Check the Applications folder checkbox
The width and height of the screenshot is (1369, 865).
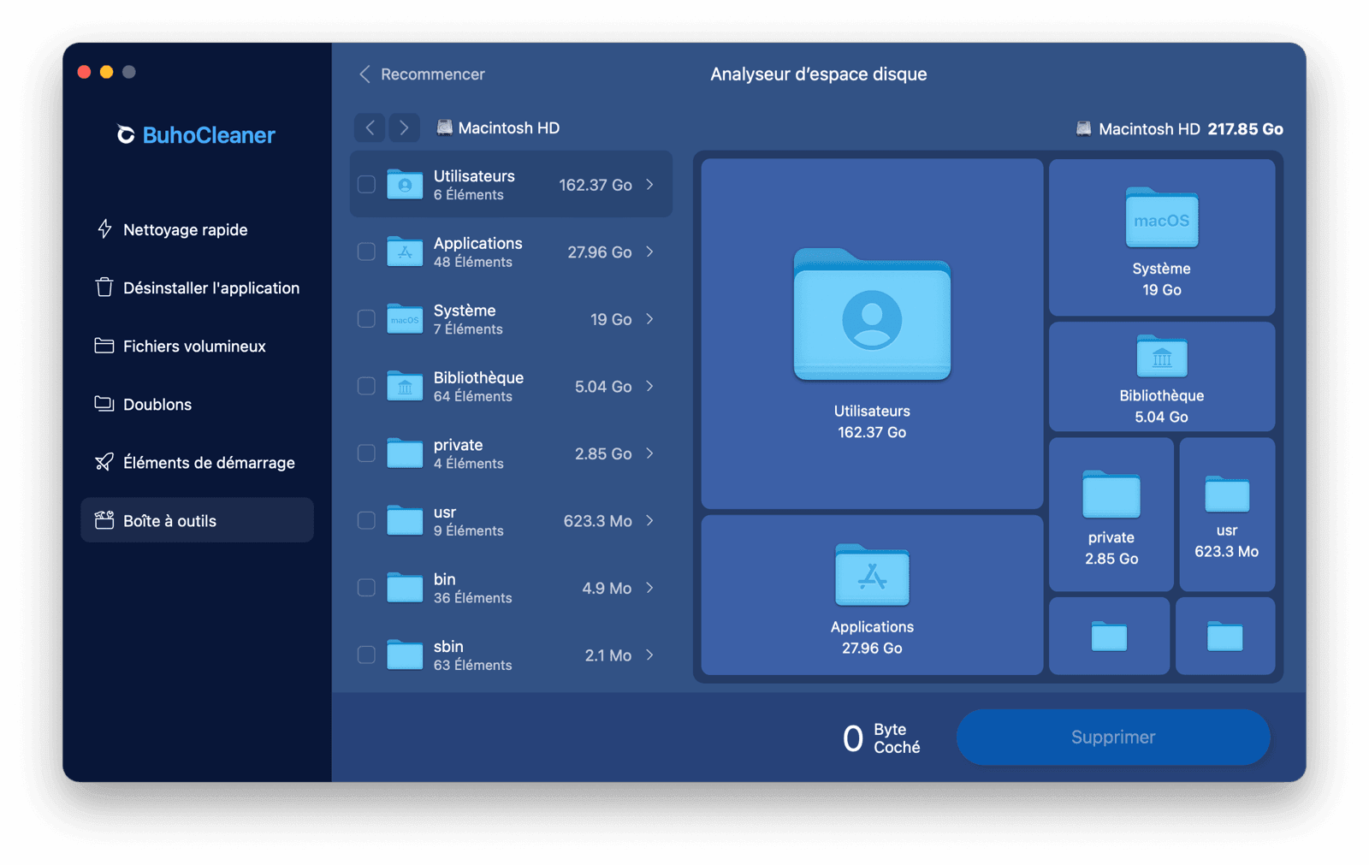click(x=366, y=252)
